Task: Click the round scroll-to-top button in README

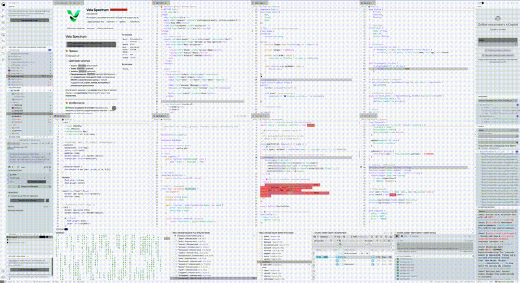Action: click(x=114, y=108)
